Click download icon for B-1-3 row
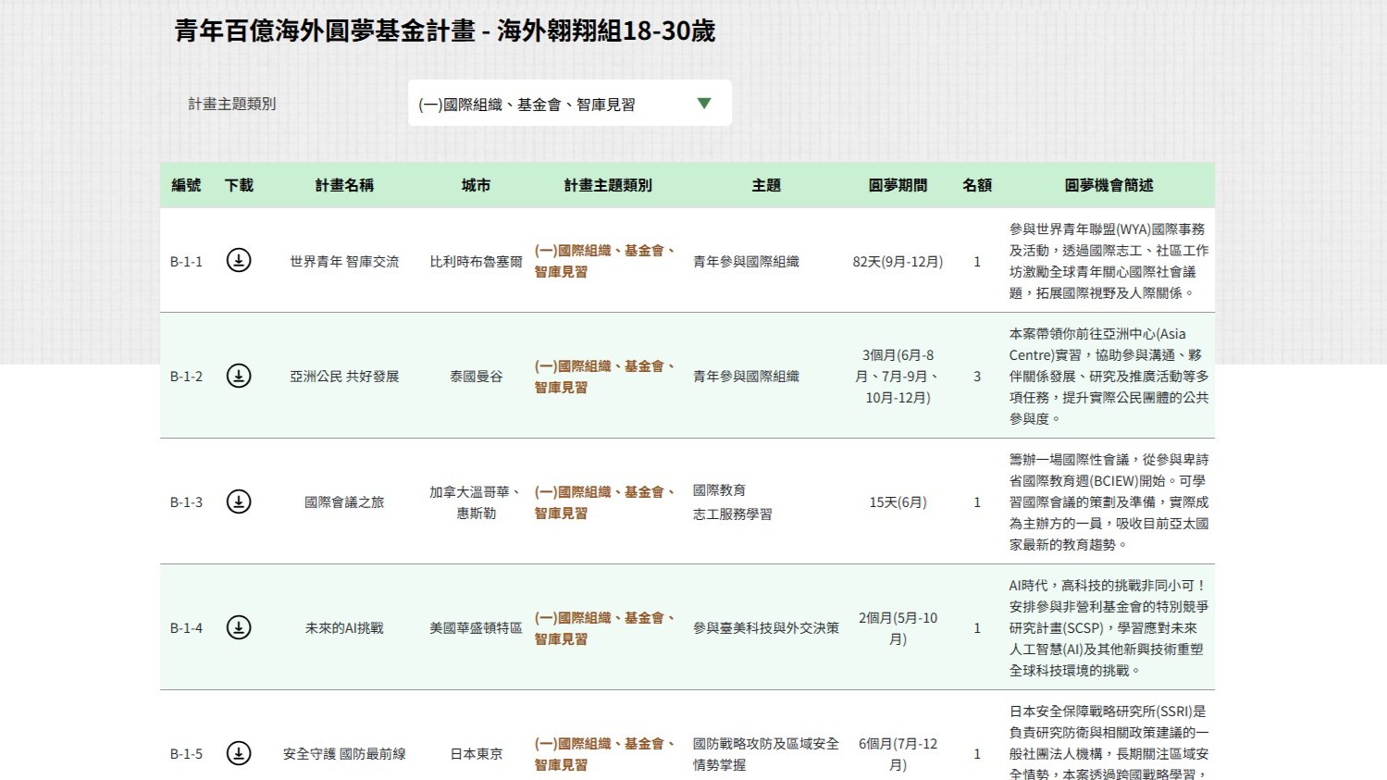Viewport: 1387px width, 780px height. (x=239, y=501)
